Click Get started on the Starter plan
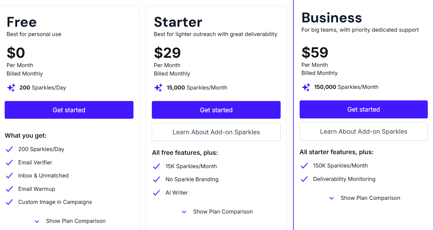434x230 pixels. point(216,110)
